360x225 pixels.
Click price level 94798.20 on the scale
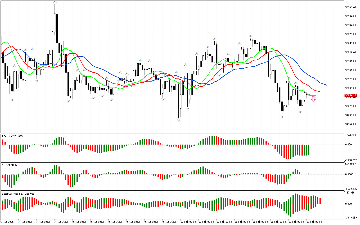(351, 115)
